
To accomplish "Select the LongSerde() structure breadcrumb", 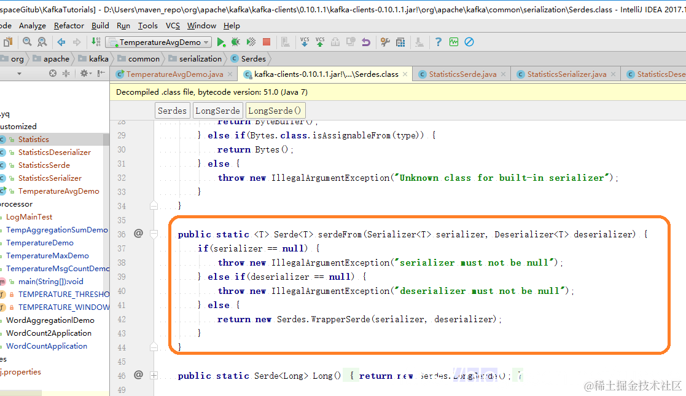I will click(x=275, y=111).
